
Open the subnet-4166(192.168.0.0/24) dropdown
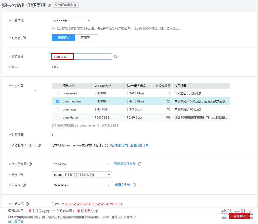[82, 175]
